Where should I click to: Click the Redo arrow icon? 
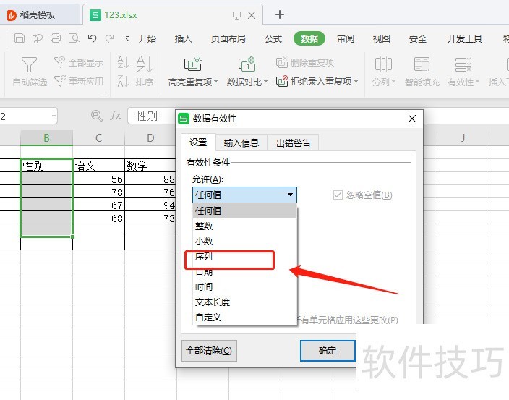pos(110,38)
